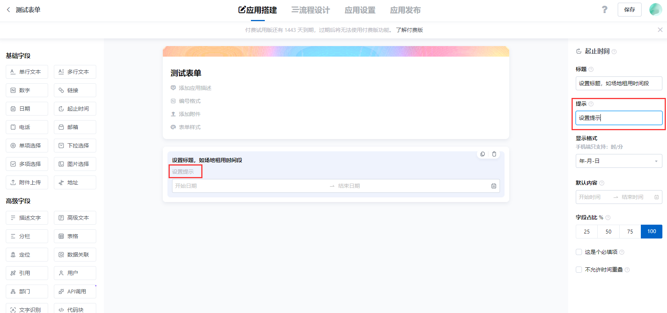Add the 链接 field
Viewport: 667px width, 313px height.
point(75,90)
